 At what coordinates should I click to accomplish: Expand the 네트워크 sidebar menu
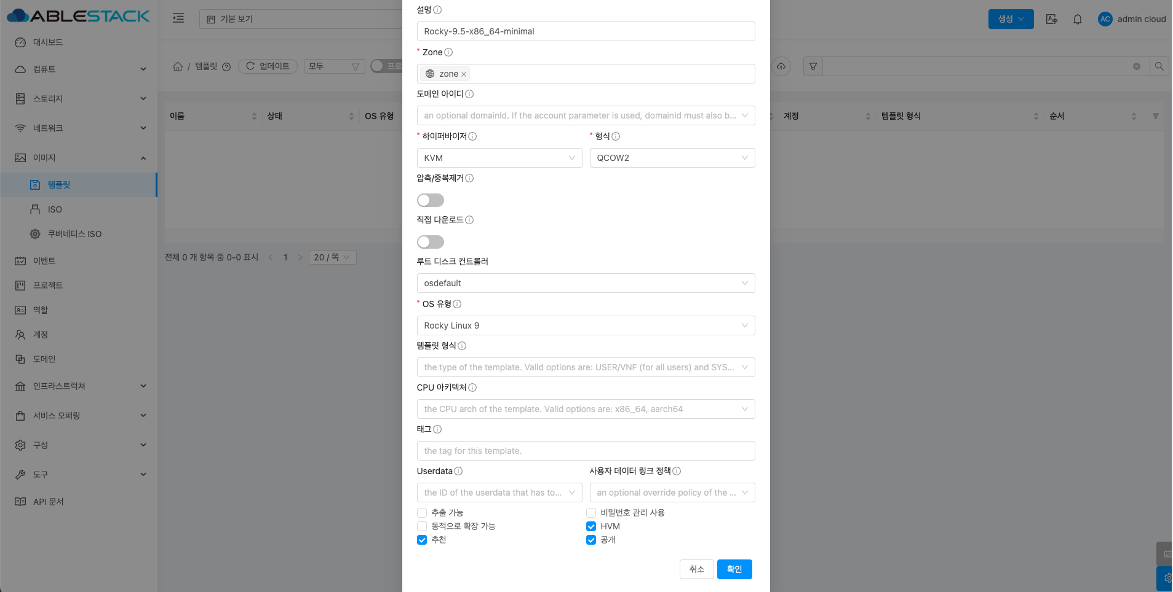click(x=79, y=128)
